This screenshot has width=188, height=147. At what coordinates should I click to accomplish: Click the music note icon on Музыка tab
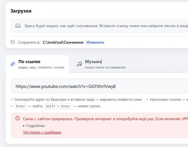(79, 64)
